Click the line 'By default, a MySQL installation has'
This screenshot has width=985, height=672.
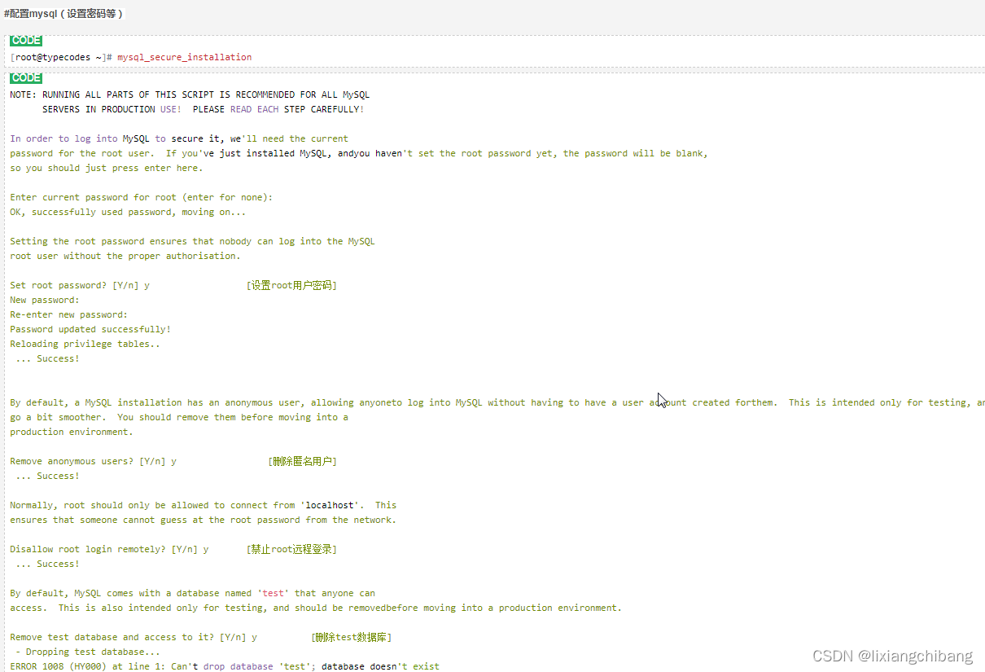coord(497,402)
